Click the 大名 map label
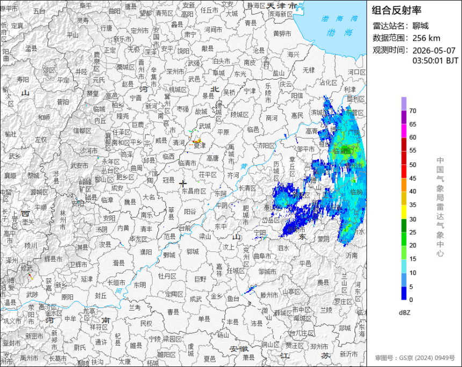Image resolution: width=462 pixels, height=367 pixels. [149, 197]
